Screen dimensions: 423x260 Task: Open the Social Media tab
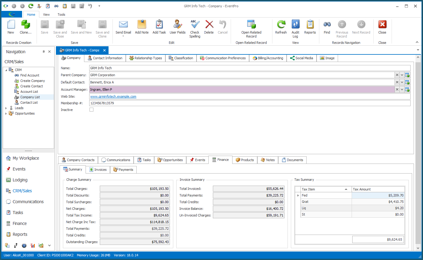tap(301, 58)
